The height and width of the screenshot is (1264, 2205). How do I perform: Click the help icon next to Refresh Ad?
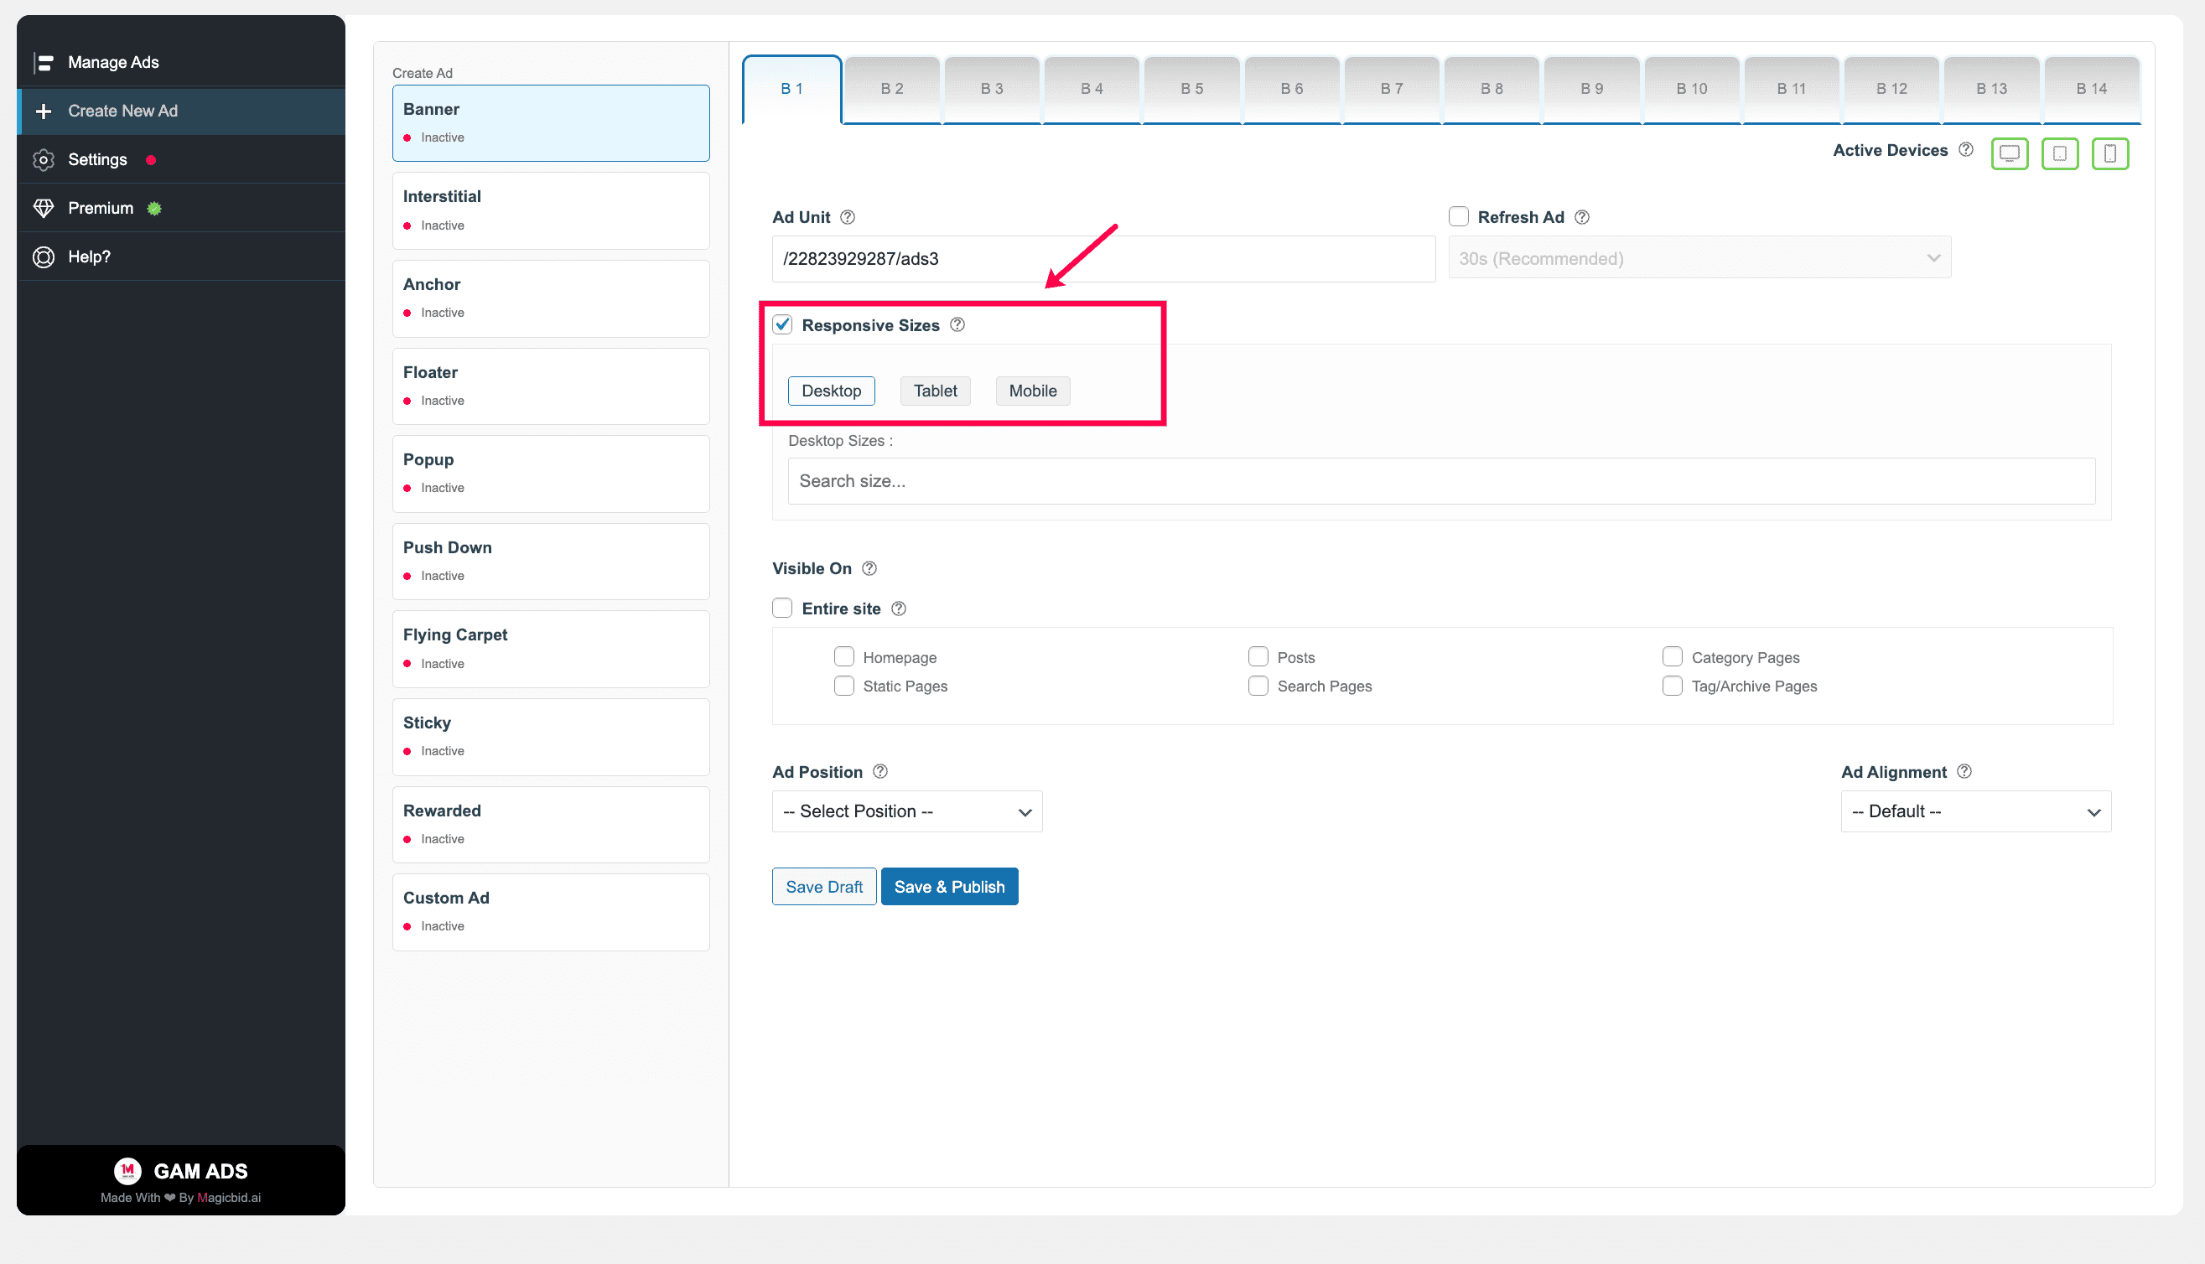[1582, 217]
